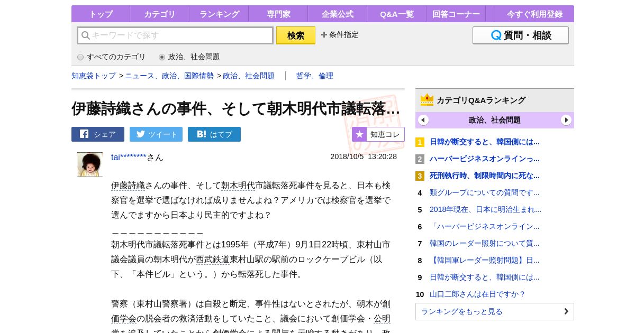The image size is (635, 333).
Task: Click the yellow 検索 button
Action: [296, 35]
